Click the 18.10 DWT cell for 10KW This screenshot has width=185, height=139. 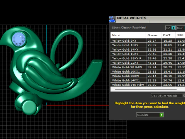tap(168, 76)
